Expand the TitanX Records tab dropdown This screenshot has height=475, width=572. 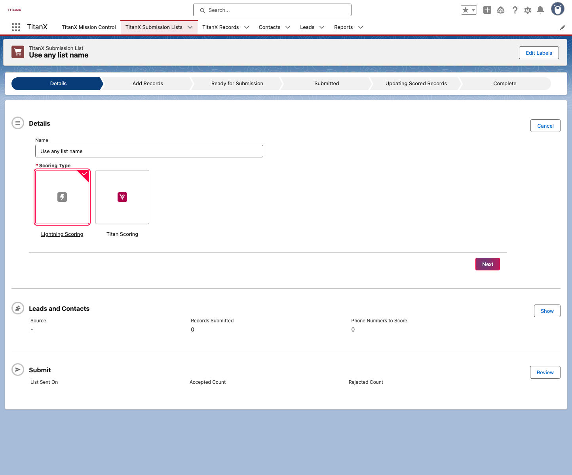pos(247,27)
